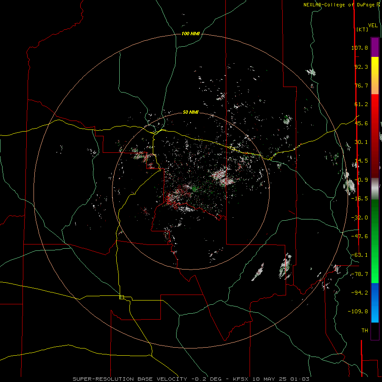Screen dimensions: 382x382
Task: Select the -32.0 scale value
Action: coord(360,218)
